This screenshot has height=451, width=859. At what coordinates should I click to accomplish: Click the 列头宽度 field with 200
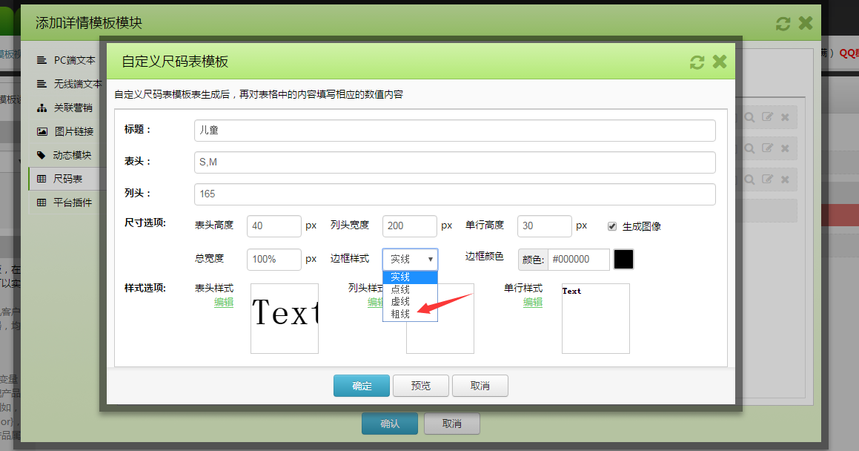click(409, 225)
